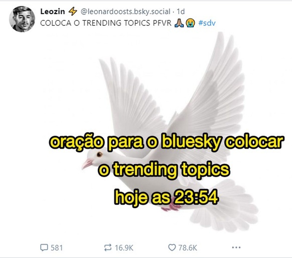Screen dimensions: 292x258
Task: Click the yellow text 'oração para o bluesky colocar'
Action: coord(166,142)
